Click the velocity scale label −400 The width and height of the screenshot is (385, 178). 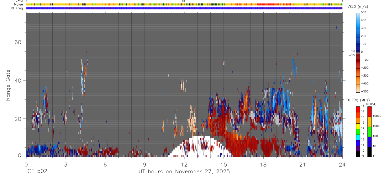click(x=365, y=84)
